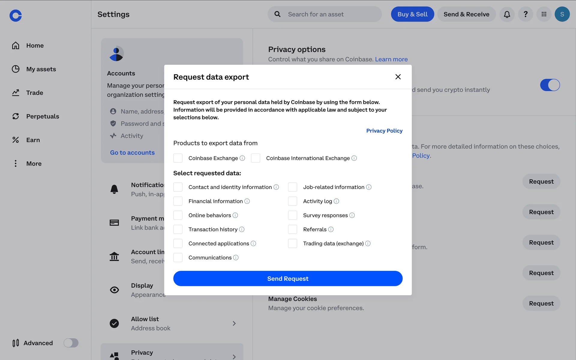Expand the Privacy section chevron
The width and height of the screenshot is (576, 360).
tap(234, 356)
